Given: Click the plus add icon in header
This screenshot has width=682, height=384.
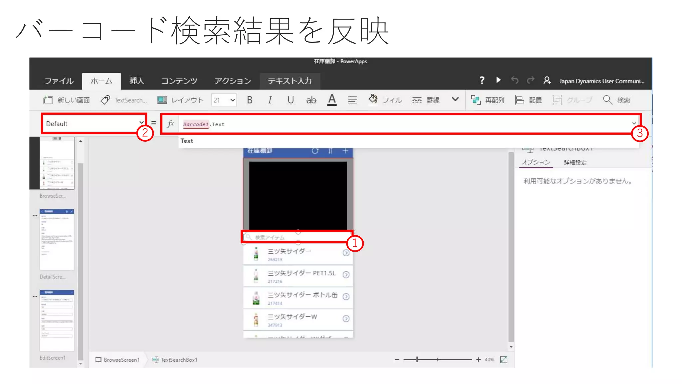Looking at the screenshot, I should [x=345, y=151].
